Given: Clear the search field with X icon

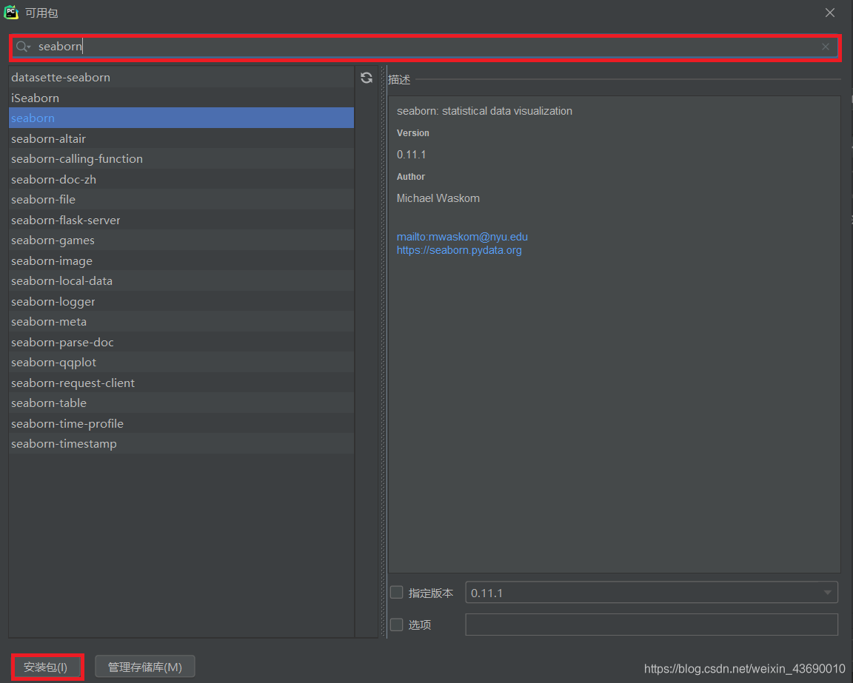Looking at the screenshot, I should [826, 47].
